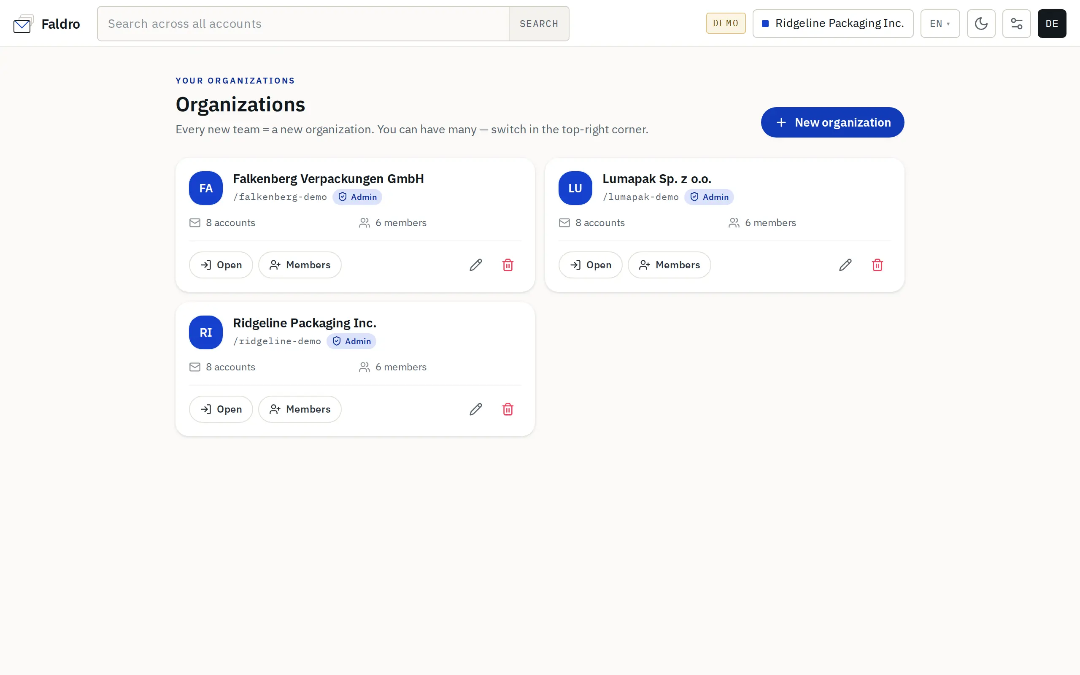Edit Lumapak Sp. z o.o. with pencil icon

point(845,265)
